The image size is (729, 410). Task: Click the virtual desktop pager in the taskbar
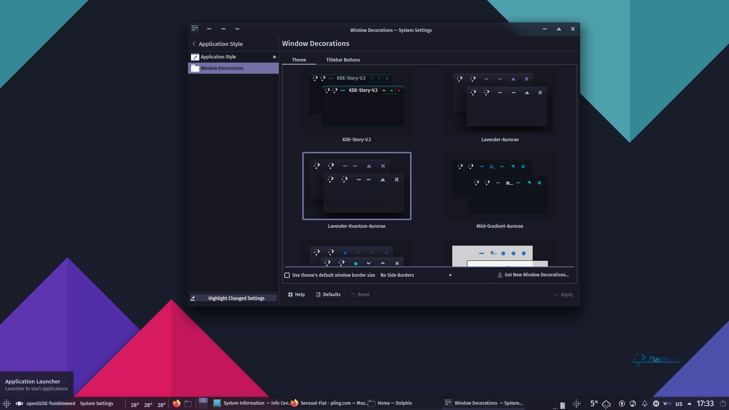pyautogui.click(x=203, y=403)
